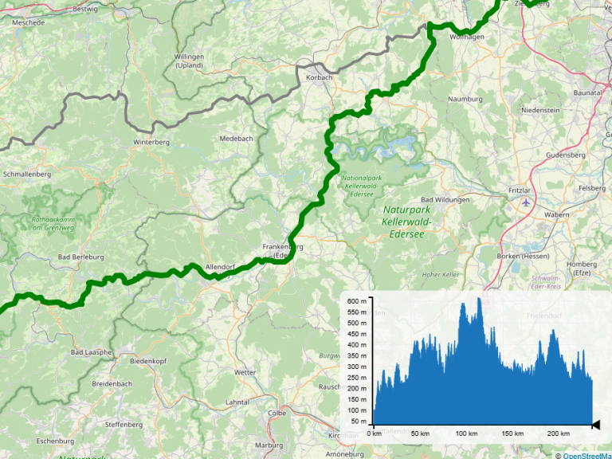Select the Marburg city label
The width and height of the screenshot is (612, 459).
click(x=269, y=445)
